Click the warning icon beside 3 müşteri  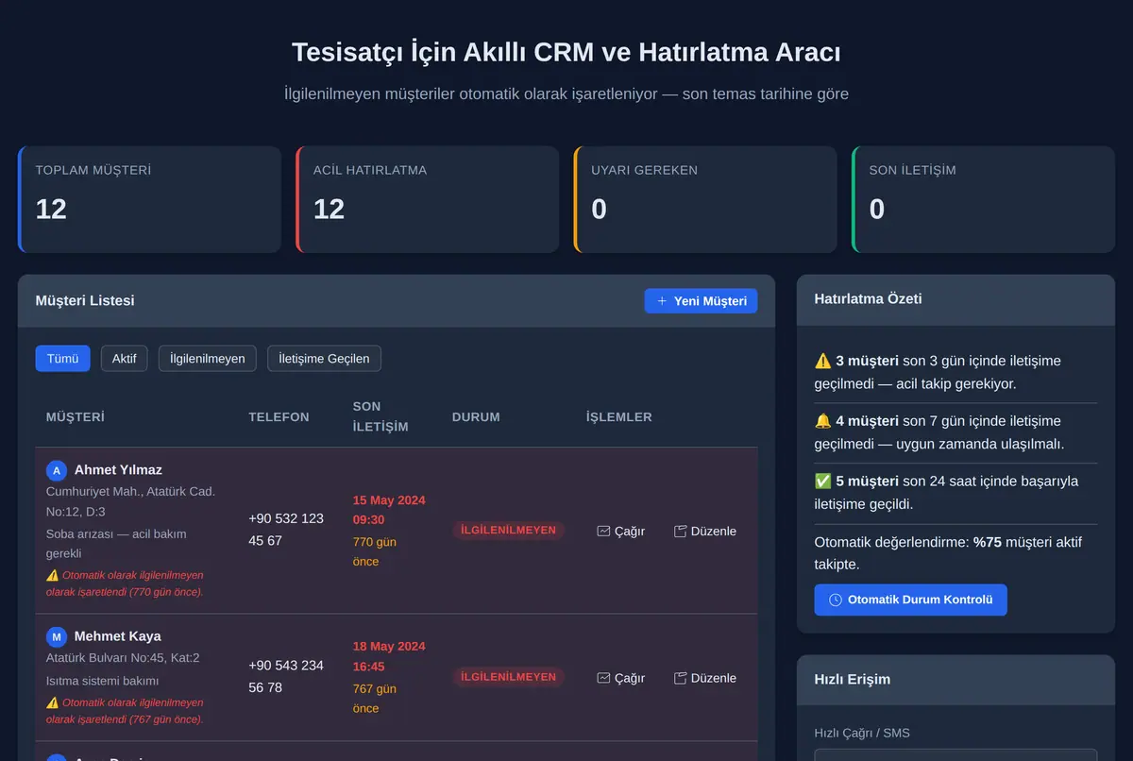pos(822,361)
